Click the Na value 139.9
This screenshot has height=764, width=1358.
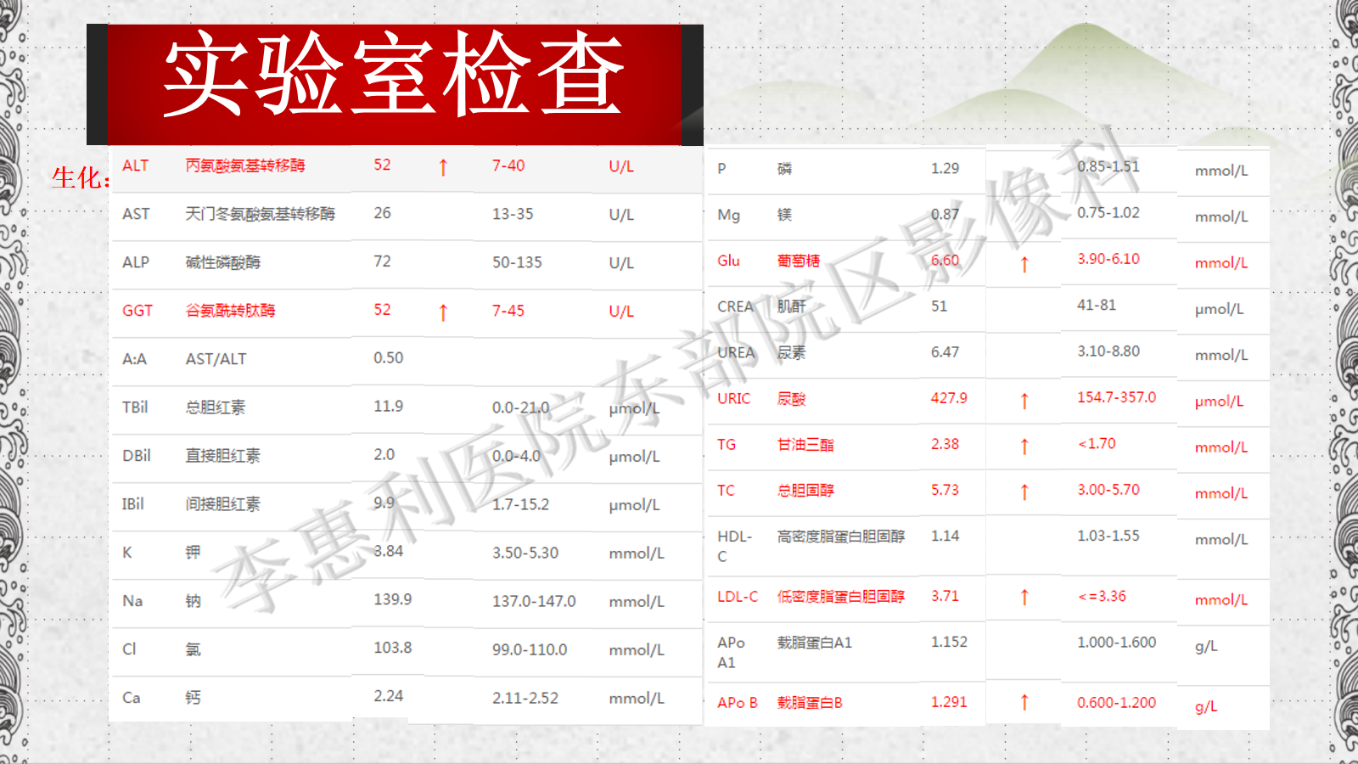pos(393,599)
